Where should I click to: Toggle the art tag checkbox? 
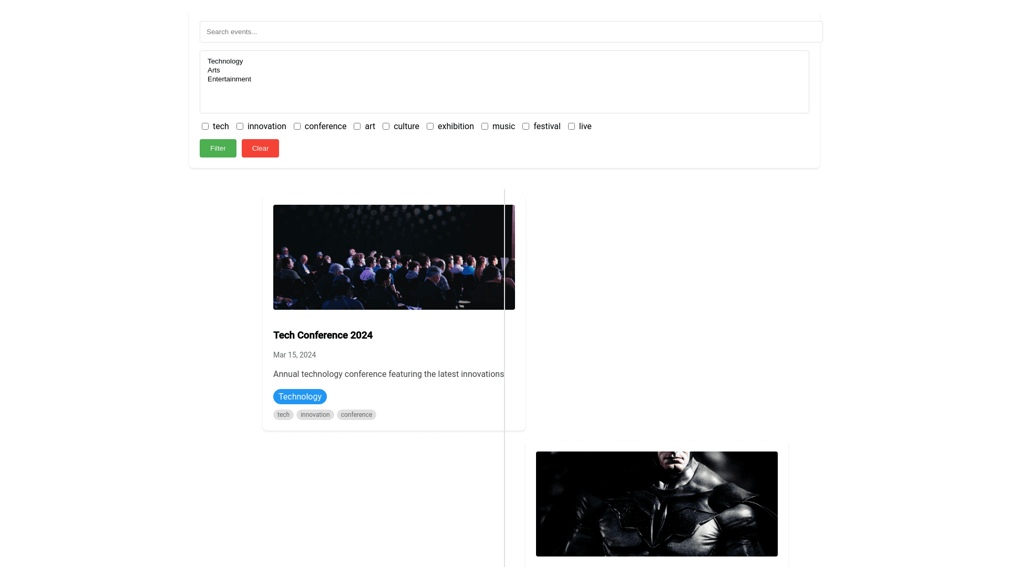coord(357,127)
